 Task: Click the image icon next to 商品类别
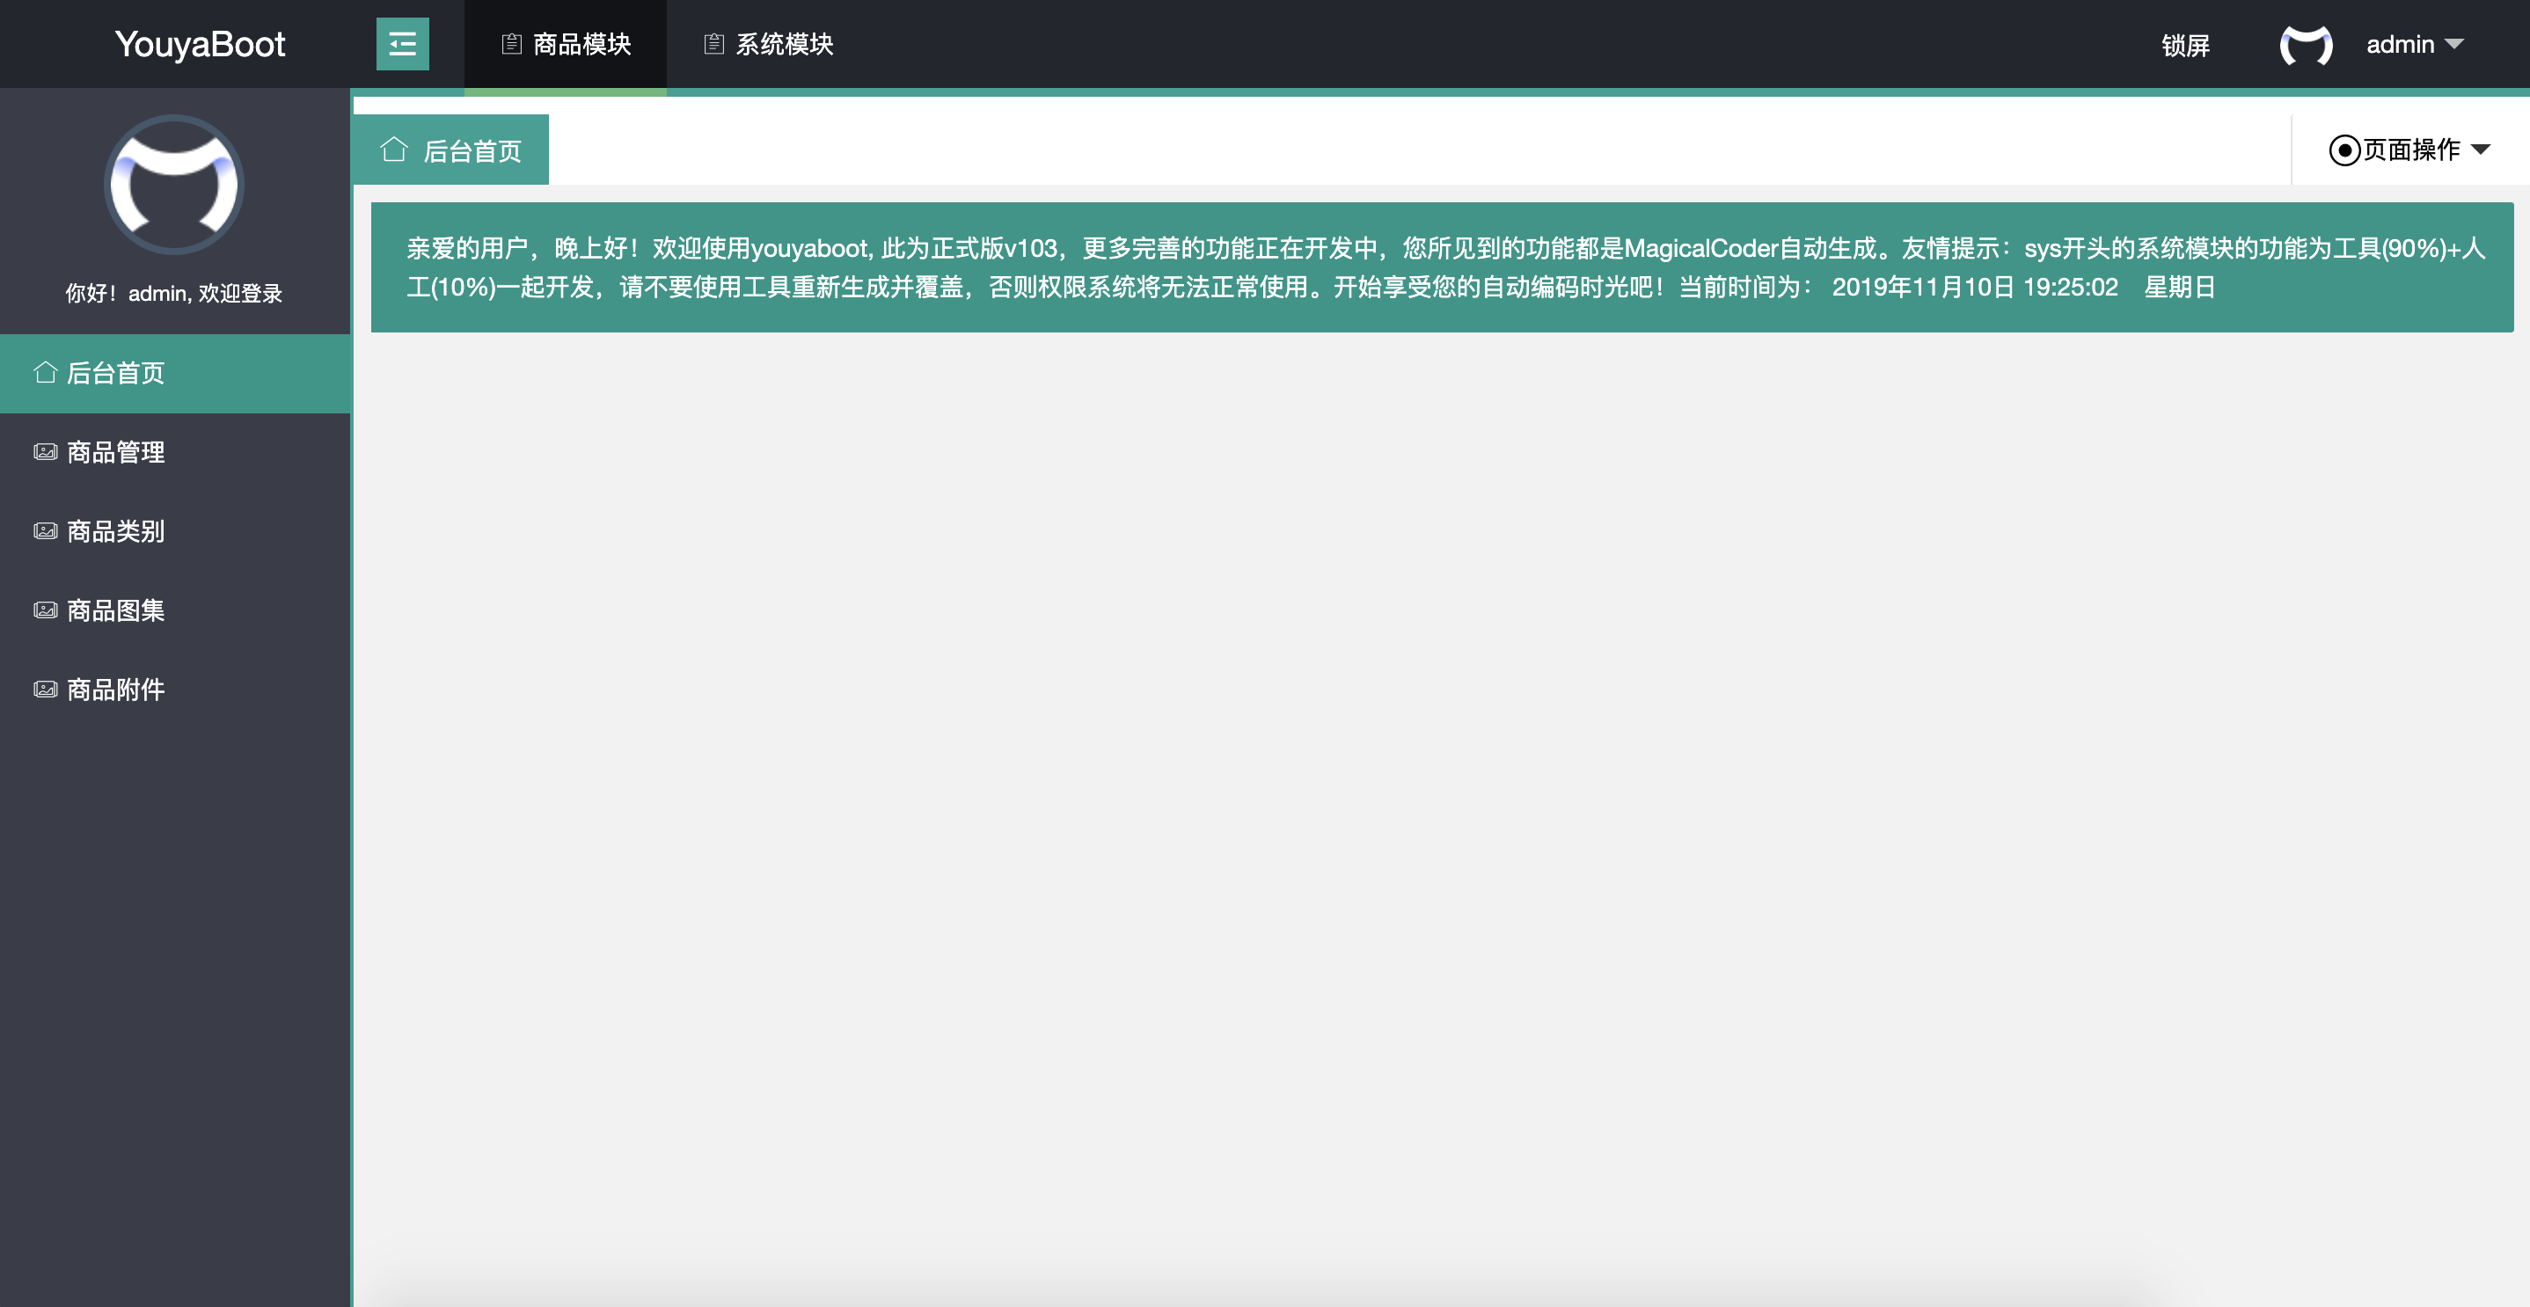pyautogui.click(x=45, y=531)
